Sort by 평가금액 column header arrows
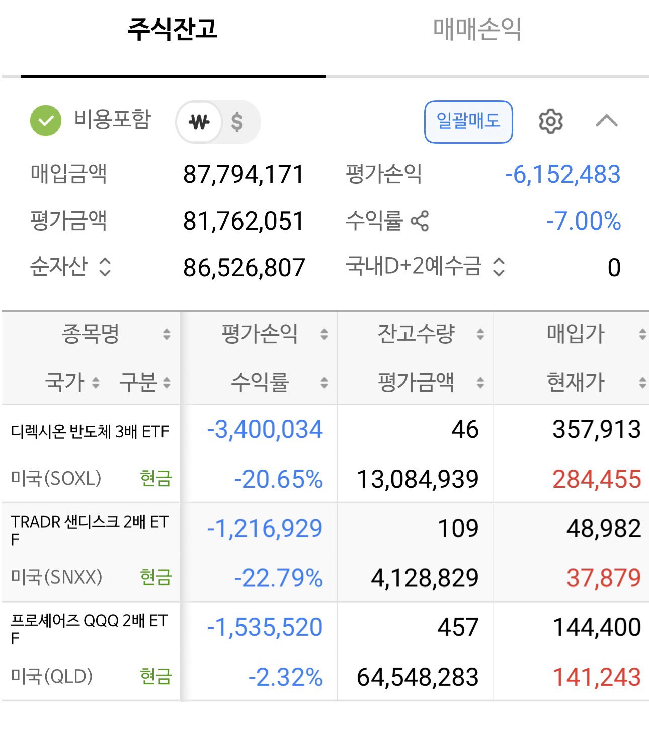Viewport: 649px width, 734px height. click(480, 383)
